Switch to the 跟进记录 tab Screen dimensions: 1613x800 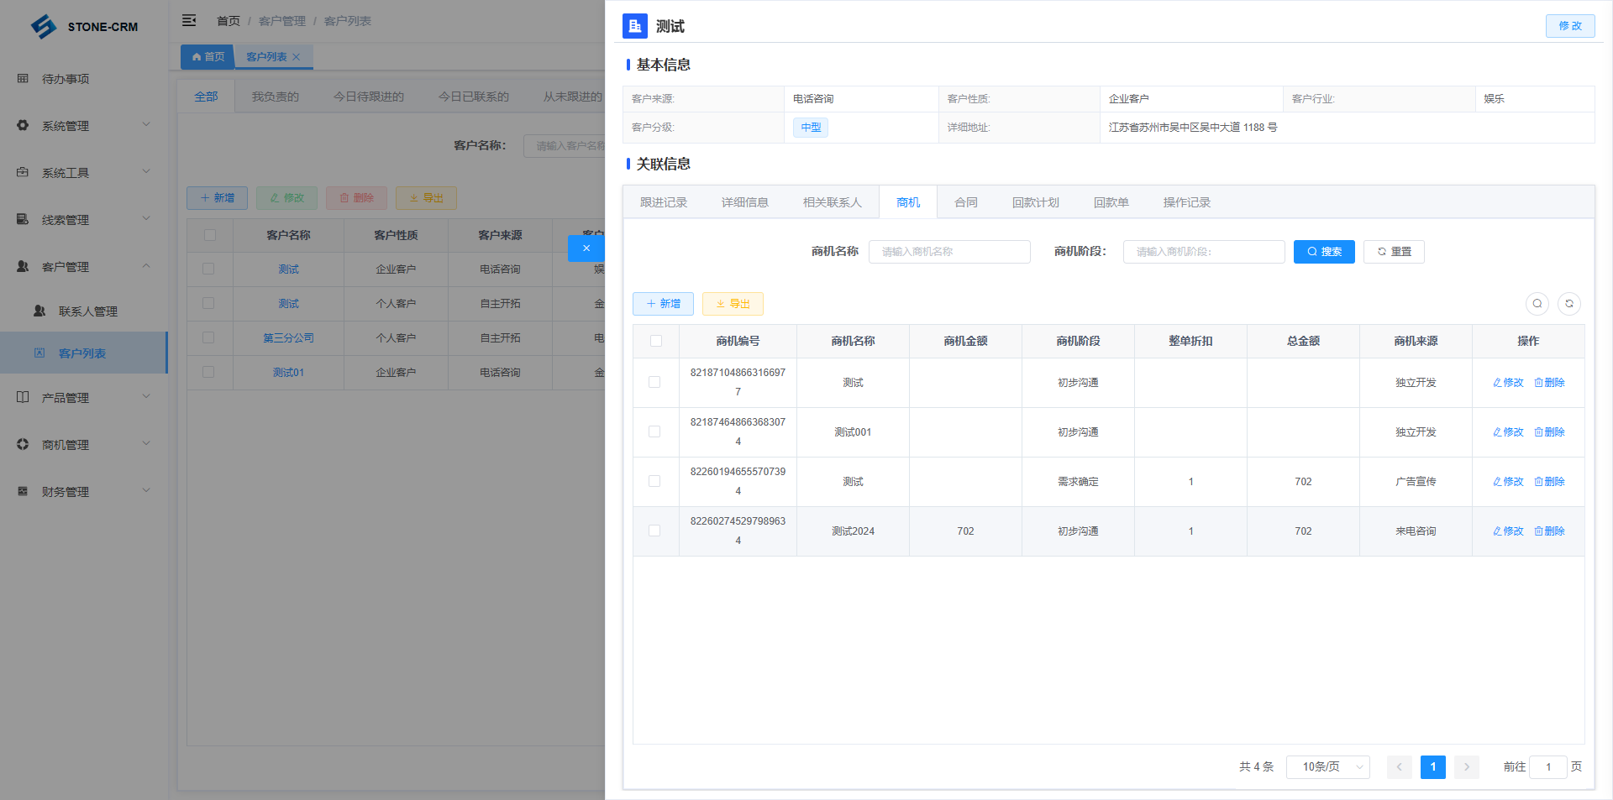(x=664, y=202)
